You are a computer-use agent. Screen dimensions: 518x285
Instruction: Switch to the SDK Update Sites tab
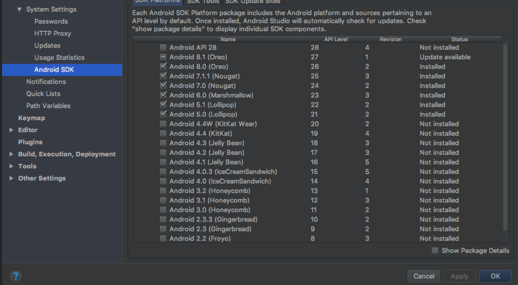tap(253, 2)
